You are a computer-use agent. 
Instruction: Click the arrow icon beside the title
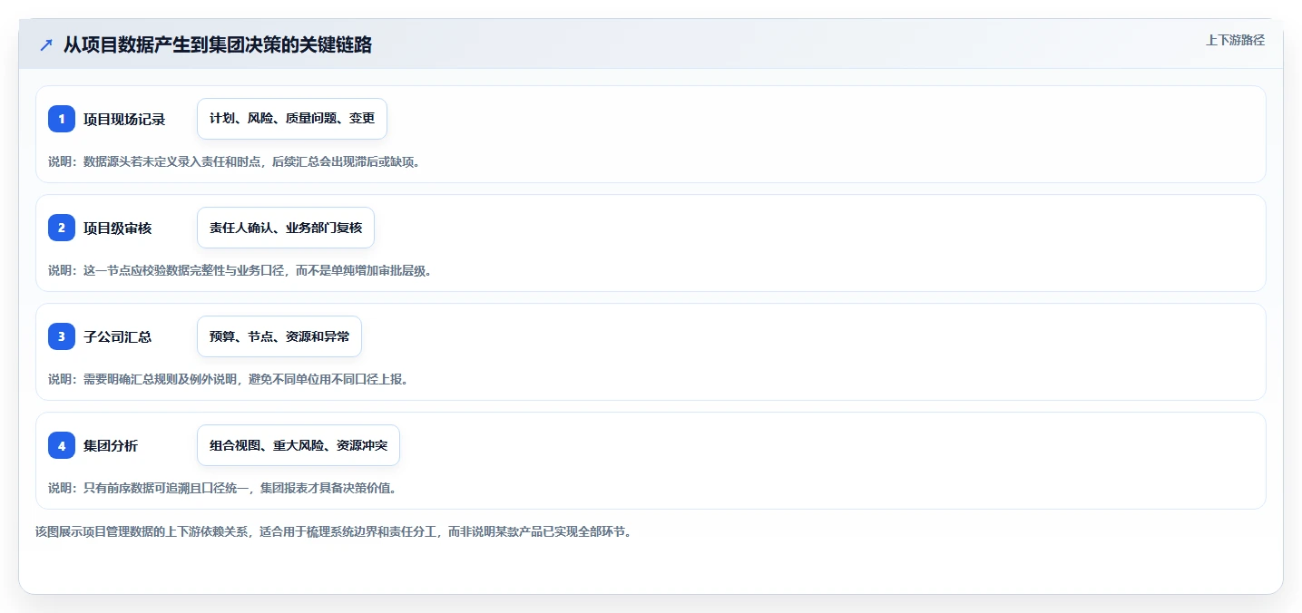click(46, 44)
